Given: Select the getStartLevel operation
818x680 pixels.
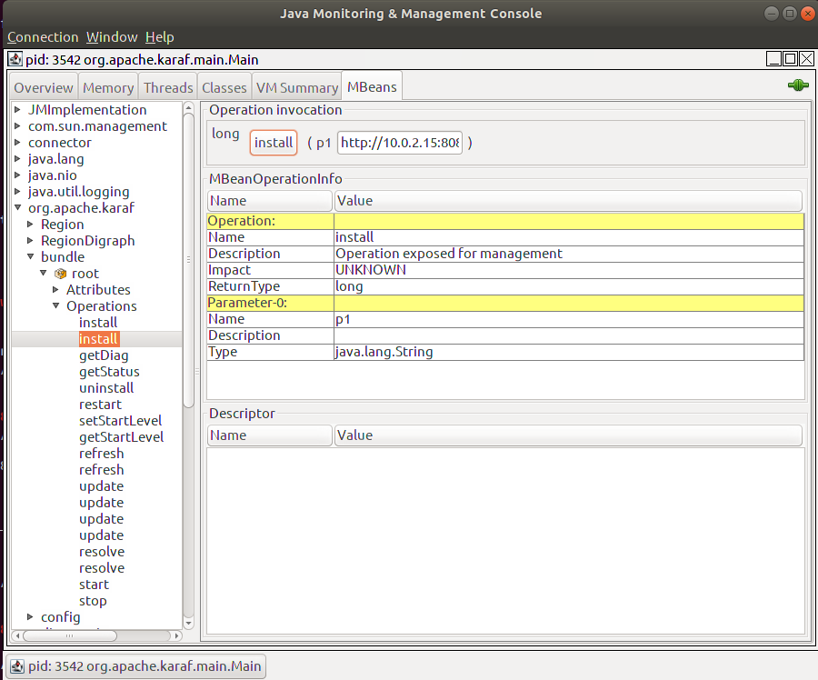Looking at the screenshot, I should [x=121, y=436].
